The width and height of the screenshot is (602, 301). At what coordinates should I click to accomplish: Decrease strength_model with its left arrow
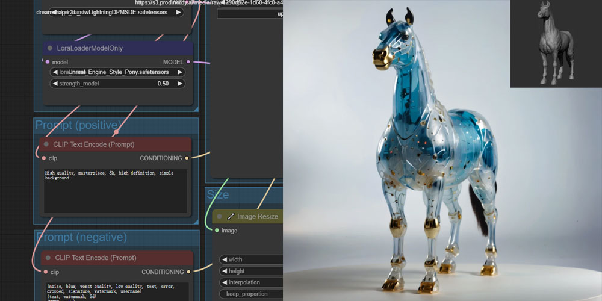point(55,84)
